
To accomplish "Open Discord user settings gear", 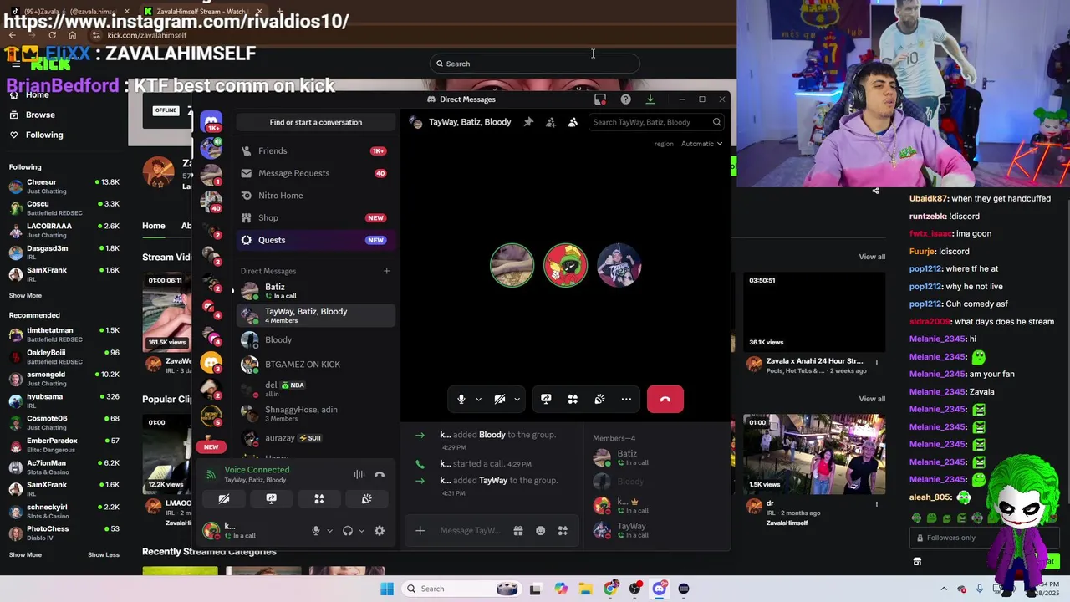I will pos(380,531).
